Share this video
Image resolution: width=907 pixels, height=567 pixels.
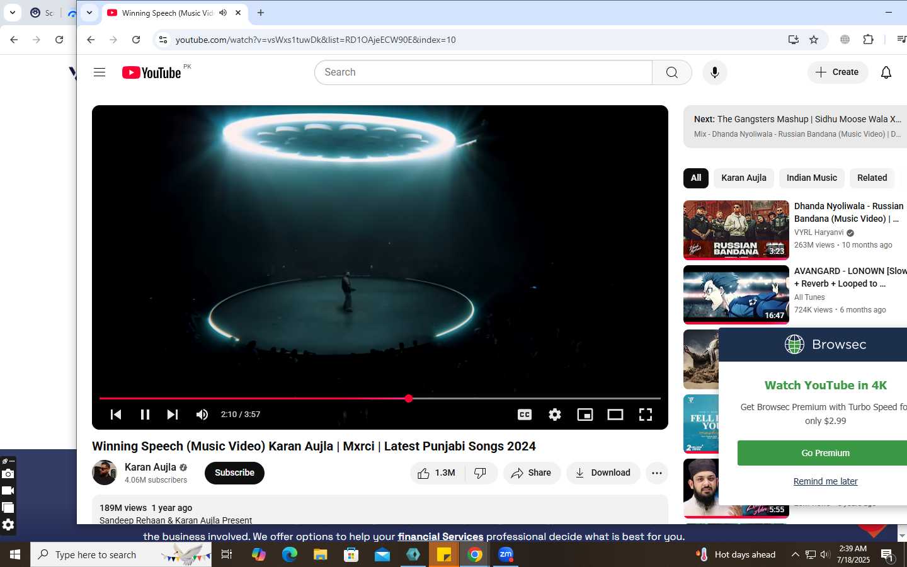[x=532, y=473]
